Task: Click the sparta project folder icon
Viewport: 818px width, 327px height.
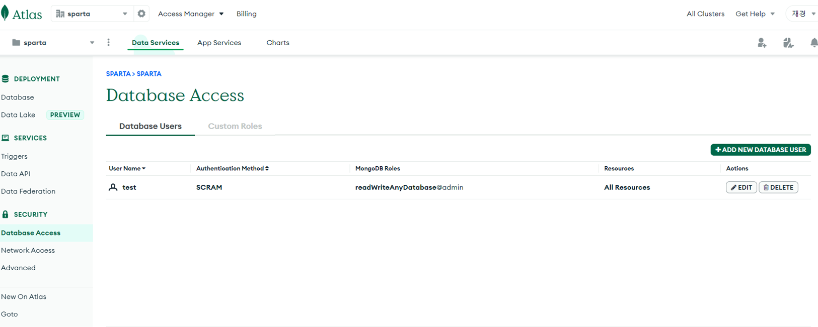Action: pos(16,43)
